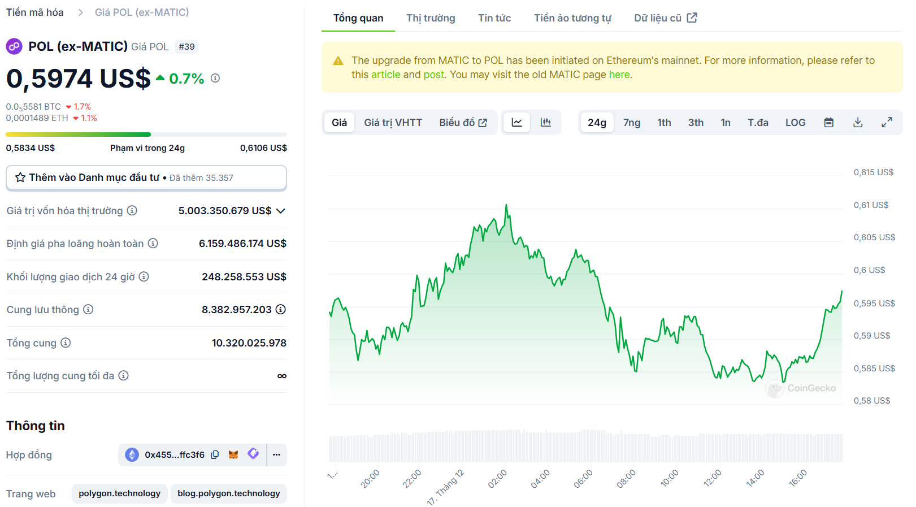Click the Ethereum icon in contract chip
916x507 pixels.
tap(132, 454)
